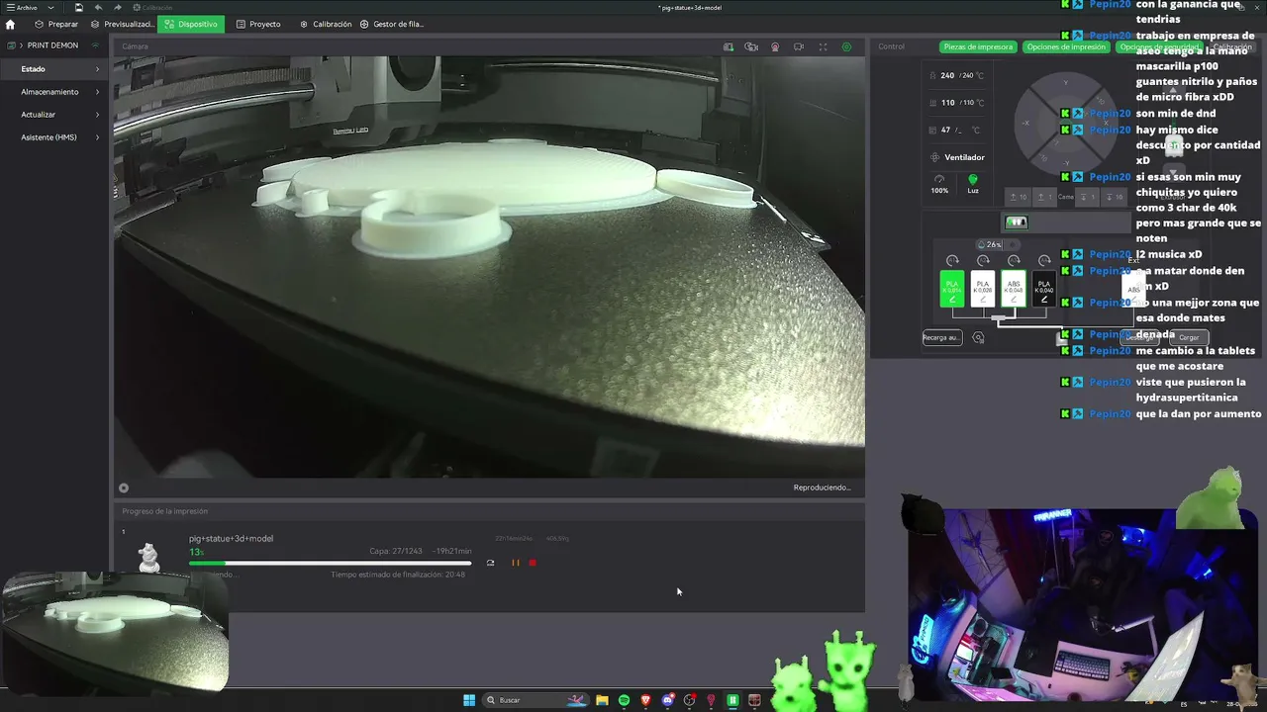Refresh AMS slot A2 filament
This screenshot has height=712, width=1267.
(983, 261)
